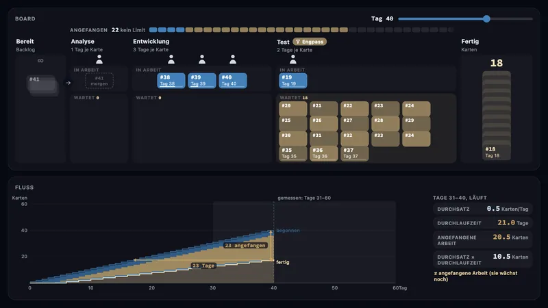The width and height of the screenshot is (548, 308).
Task: Select waiting card #35 Tag 35
Action: click(x=293, y=153)
